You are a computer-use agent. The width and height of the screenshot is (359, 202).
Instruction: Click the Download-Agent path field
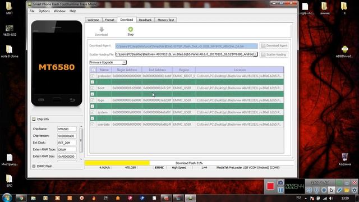point(186,46)
